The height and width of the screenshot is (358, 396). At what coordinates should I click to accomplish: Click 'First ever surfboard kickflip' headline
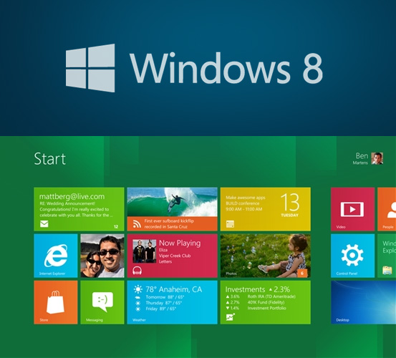click(x=169, y=221)
